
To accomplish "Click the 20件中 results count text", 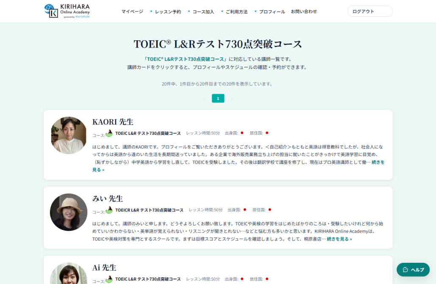I will [x=217, y=84].
